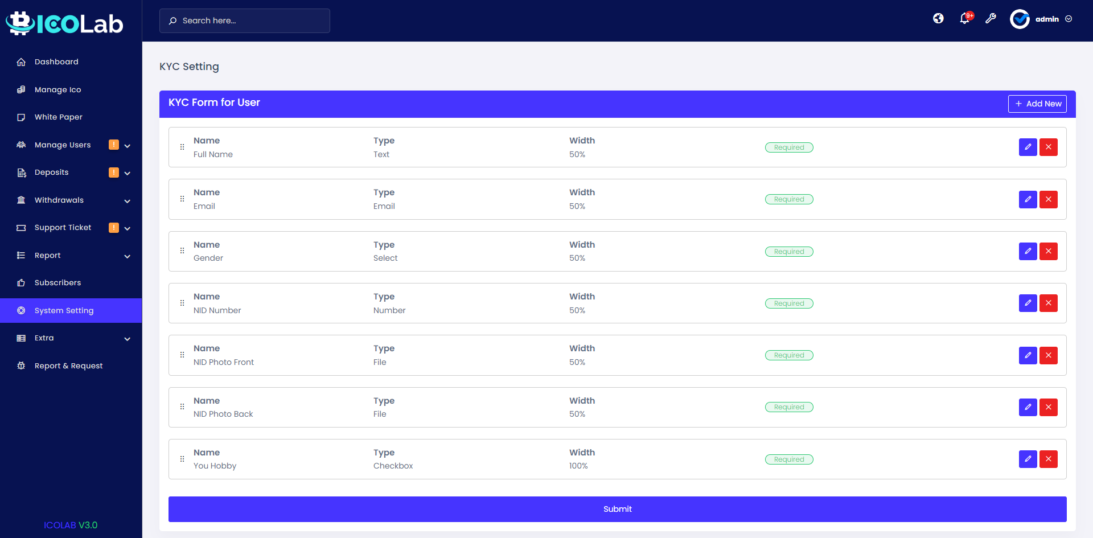
Task: Click the wrench system settings icon
Action: [991, 19]
